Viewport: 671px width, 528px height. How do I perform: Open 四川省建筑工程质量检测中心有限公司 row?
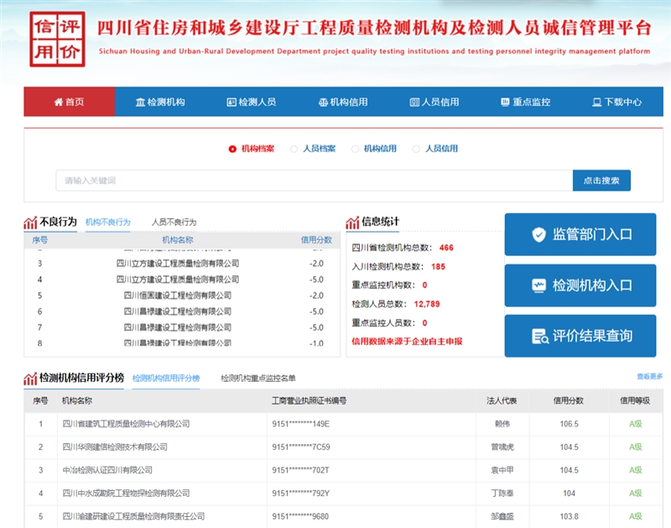pyautogui.click(x=126, y=424)
